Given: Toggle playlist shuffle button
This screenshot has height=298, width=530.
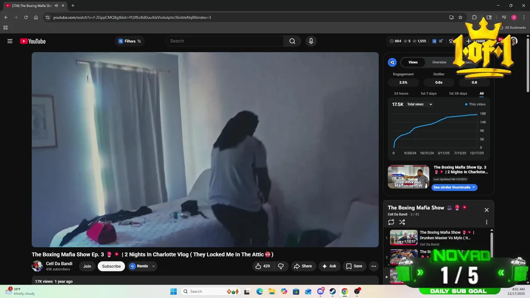Looking at the screenshot, I should pos(402,222).
